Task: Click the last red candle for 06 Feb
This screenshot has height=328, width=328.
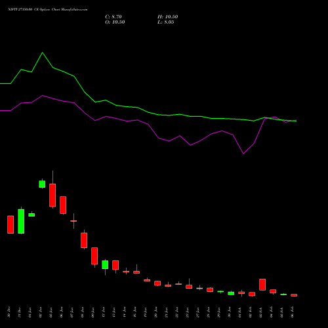Action: 294,295
